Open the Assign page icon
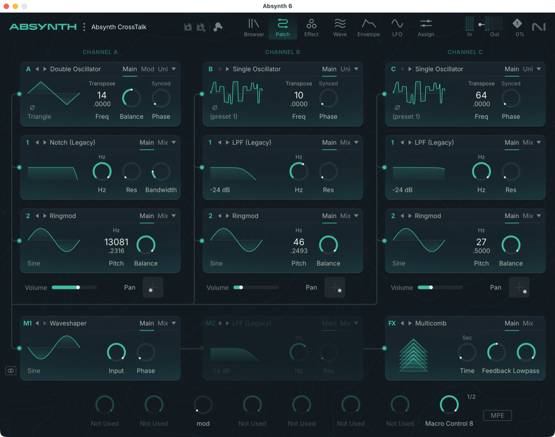 point(426,27)
